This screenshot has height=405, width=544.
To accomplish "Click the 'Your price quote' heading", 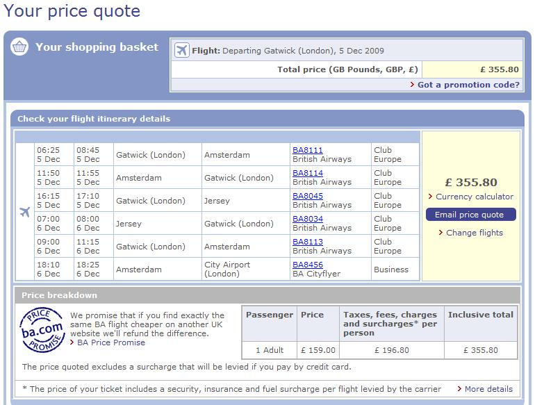I will tap(72, 11).
